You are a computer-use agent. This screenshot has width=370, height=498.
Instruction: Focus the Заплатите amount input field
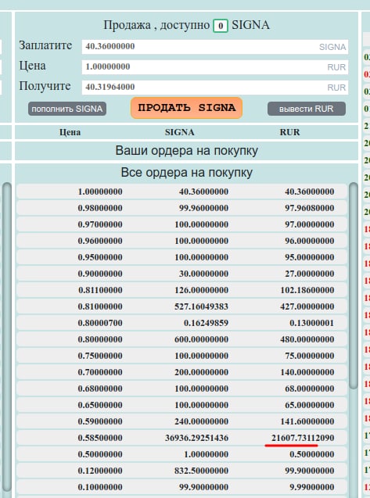tap(215, 47)
